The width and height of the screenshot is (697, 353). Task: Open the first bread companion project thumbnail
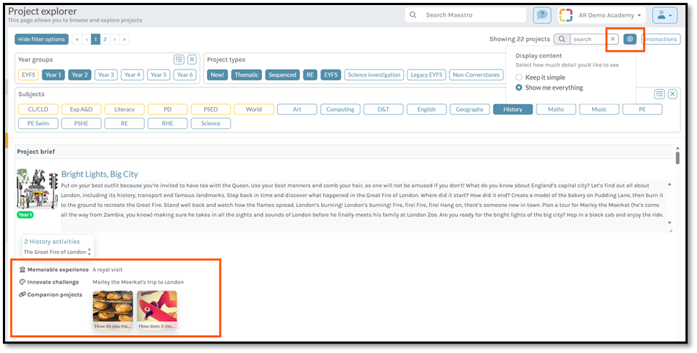point(113,307)
